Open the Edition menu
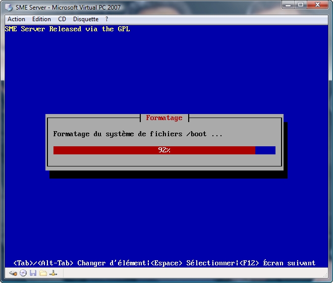 click(x=41, y=19)
